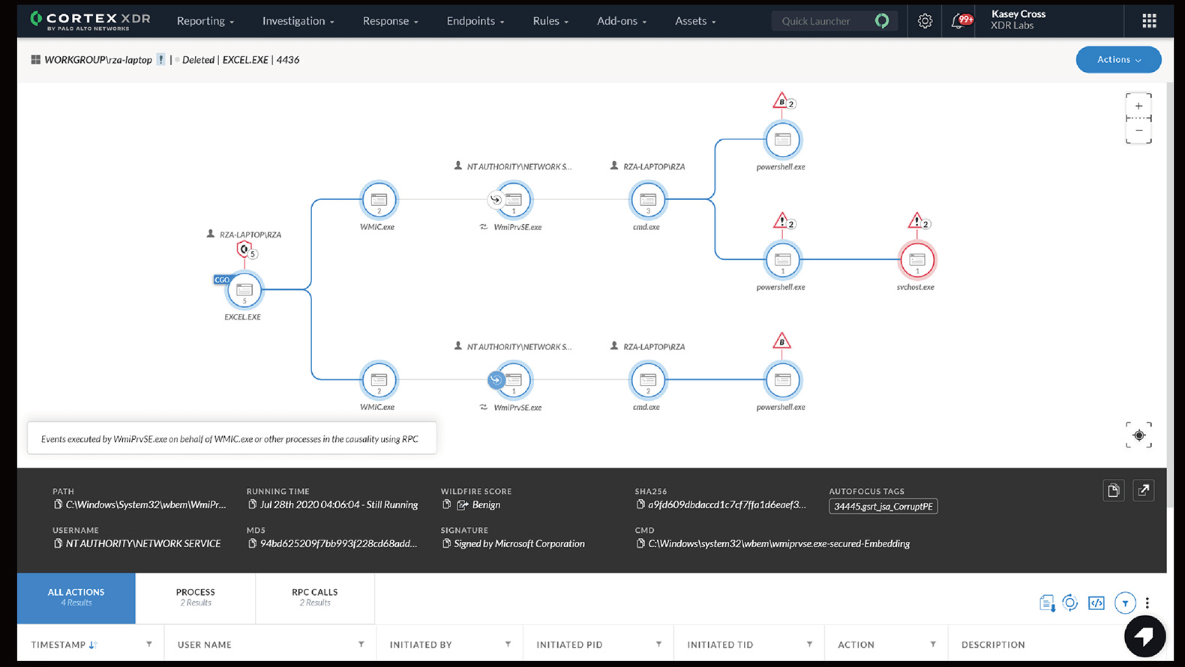The image size is (1185, 667).
Task: Open the app grid launcher icon
Action: 1148,21
